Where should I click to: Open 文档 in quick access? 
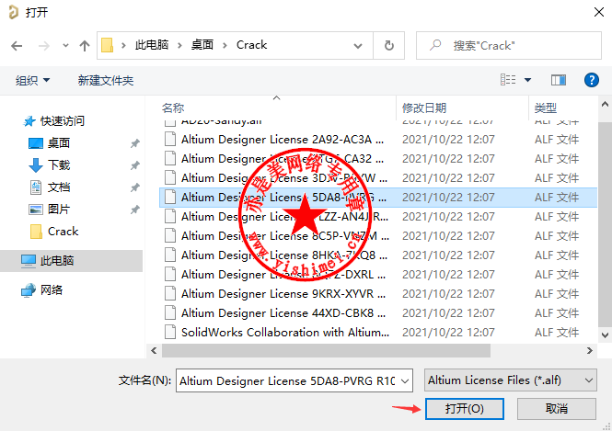coord(49,187)
